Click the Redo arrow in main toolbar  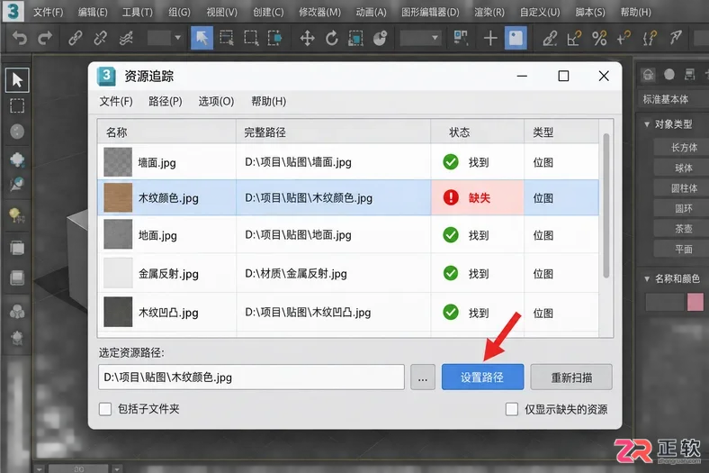coord(45,38)
